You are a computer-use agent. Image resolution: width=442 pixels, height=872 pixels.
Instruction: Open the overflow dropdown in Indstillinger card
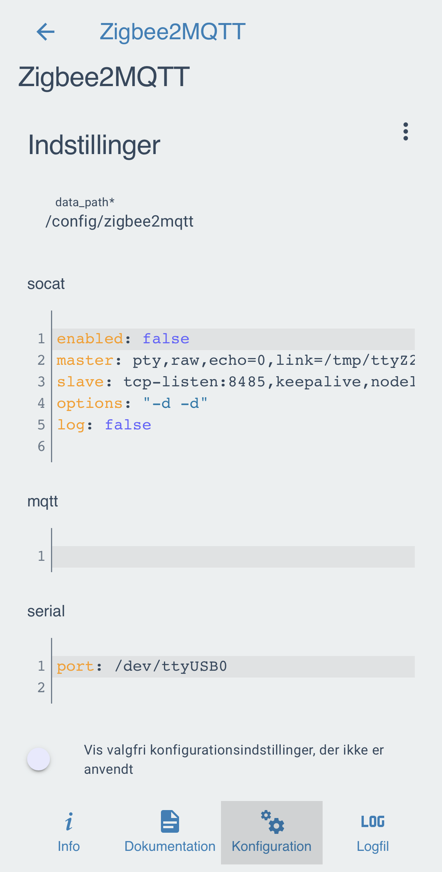405,131
